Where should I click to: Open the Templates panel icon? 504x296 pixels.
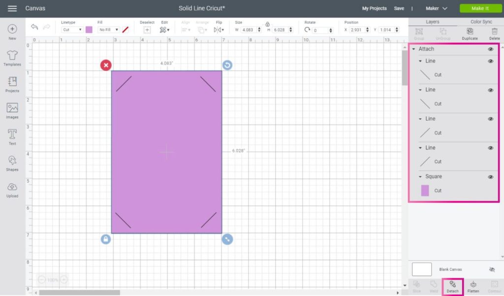click(x=12, y=58)
